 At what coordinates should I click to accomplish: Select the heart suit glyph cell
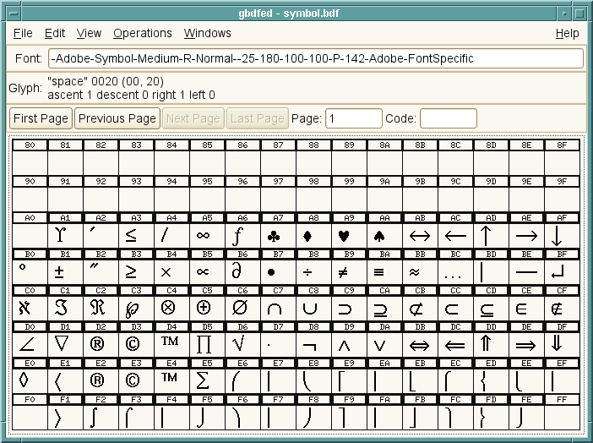tap(344, 235)
